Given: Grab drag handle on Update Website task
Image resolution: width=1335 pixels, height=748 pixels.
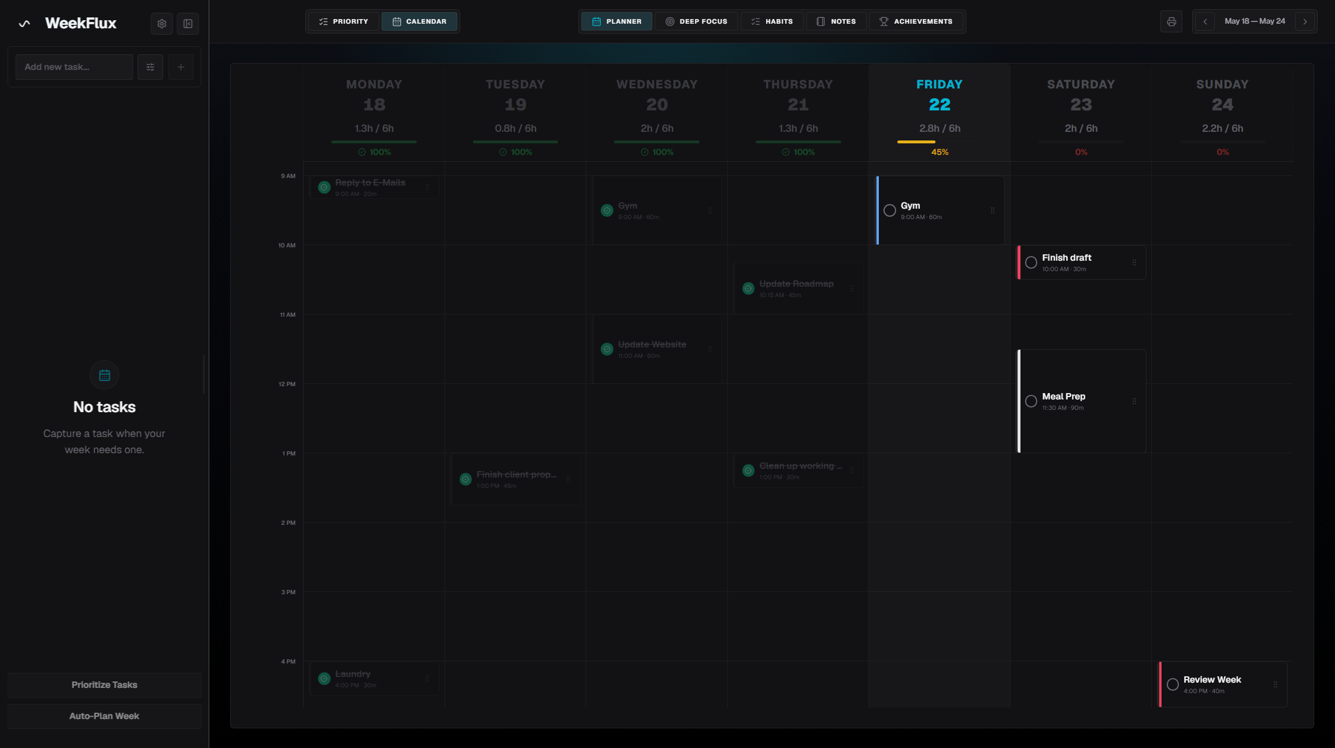Looking at the screenshot, I should point(710,349).
